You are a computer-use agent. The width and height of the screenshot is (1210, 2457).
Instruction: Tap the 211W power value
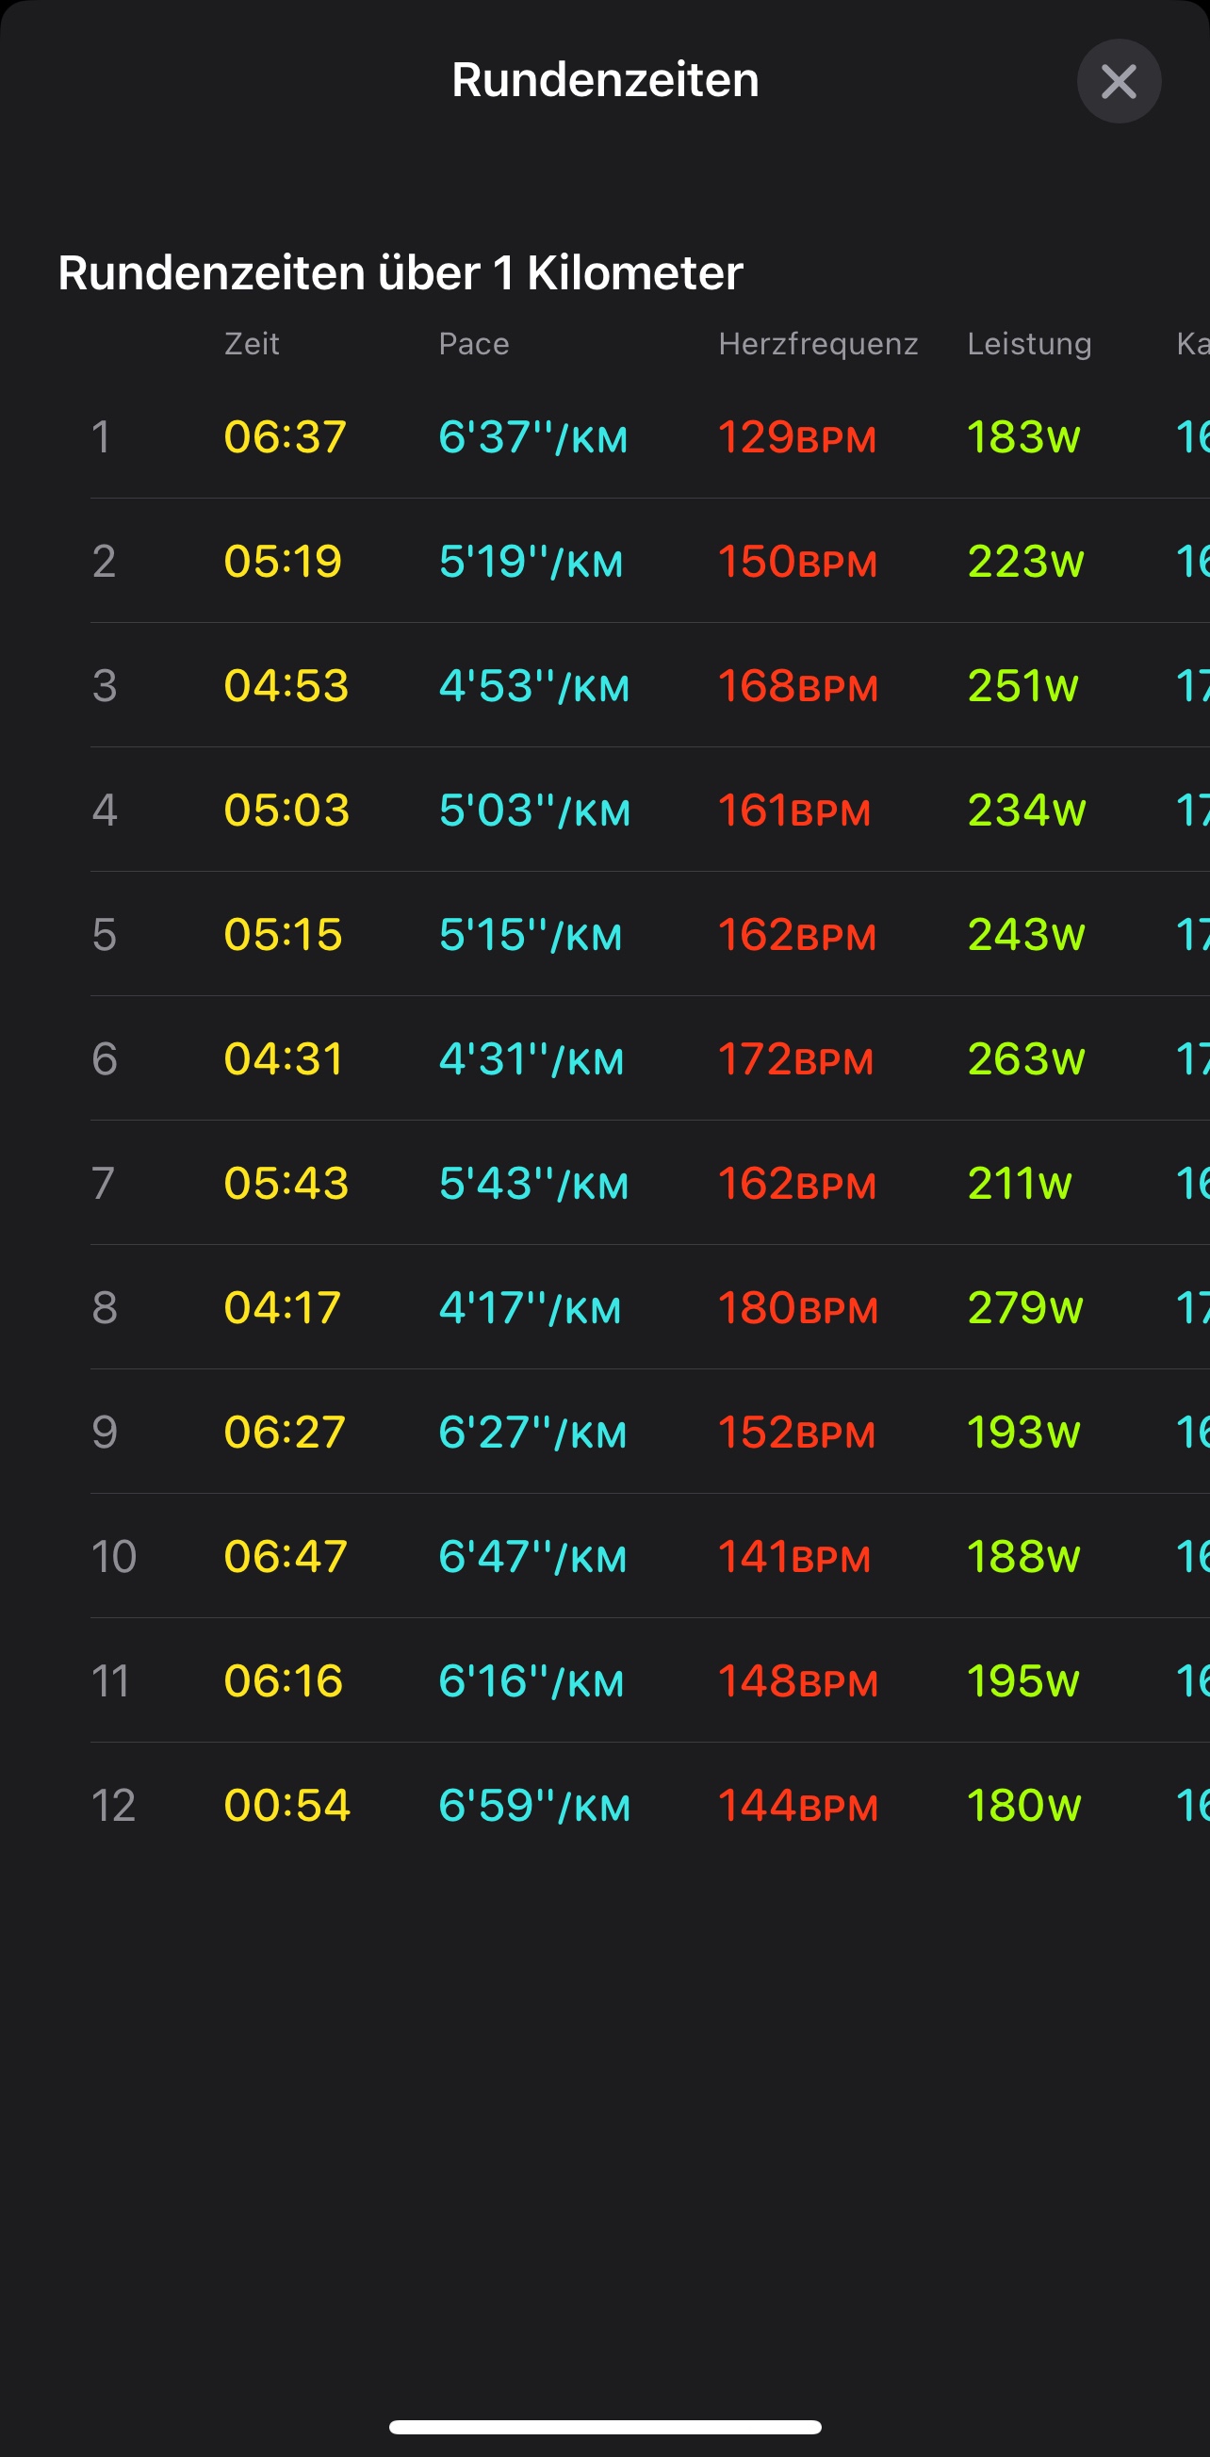tap(1020, 1184)
